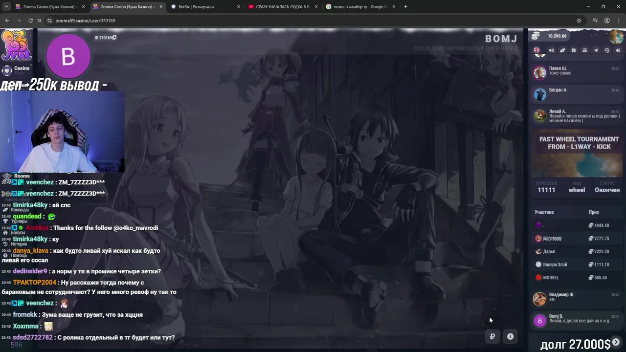This screenshot has height=352, width=626.
Task: Open the handshake referral icon
Action: (562, 50)
